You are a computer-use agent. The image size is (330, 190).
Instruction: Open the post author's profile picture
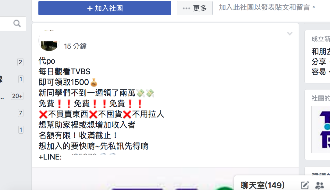[49, 40]
